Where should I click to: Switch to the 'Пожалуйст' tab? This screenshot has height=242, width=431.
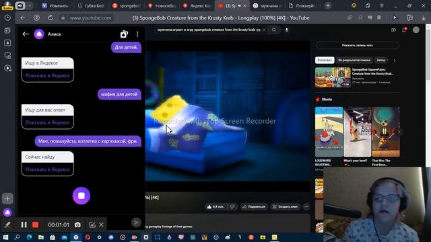click(303, 6)
